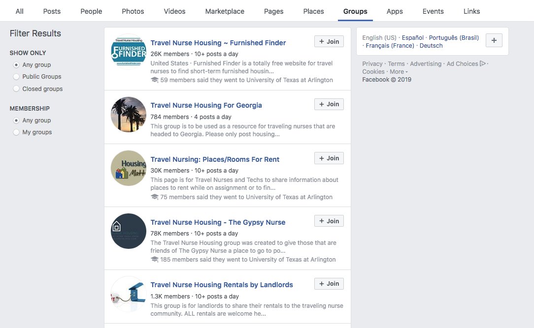Screen dimensions: 534x328
Task: Select the Public Groups filter
Action: 16,77
